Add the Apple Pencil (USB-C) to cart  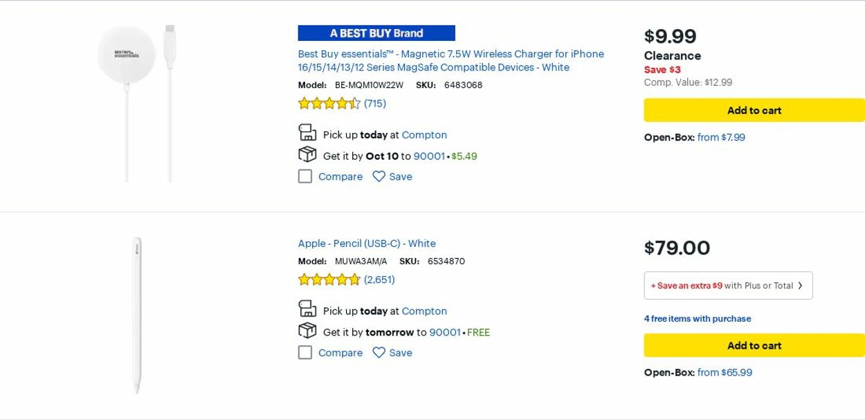coord(754,346)
